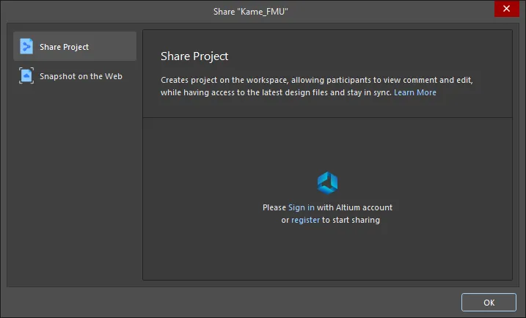The height and width of the screenshot is (318, 526).
Task: Close the Share "Kame_FMU" dialog
Action: (506, 8)
